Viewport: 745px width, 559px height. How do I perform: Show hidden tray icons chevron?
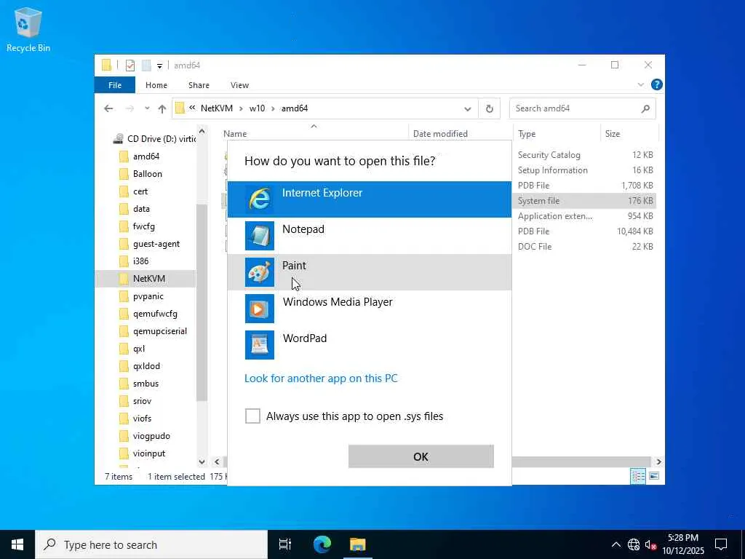[x=615, y=544]
